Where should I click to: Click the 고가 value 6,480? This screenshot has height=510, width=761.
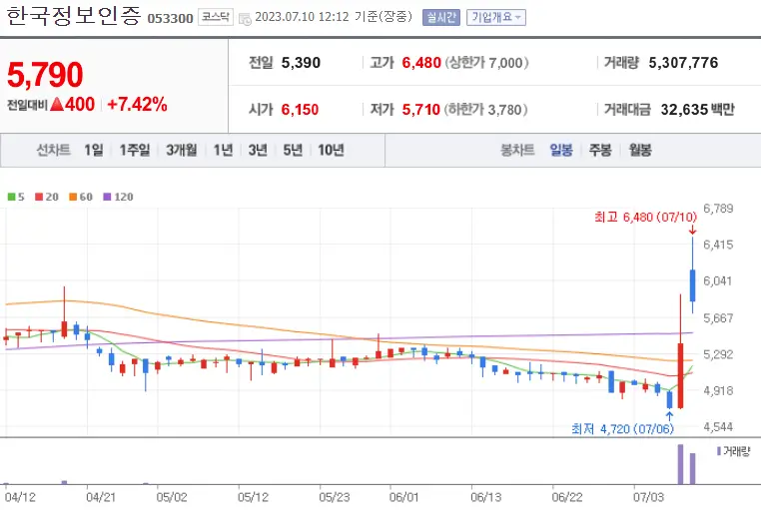[x=421, y=63]
